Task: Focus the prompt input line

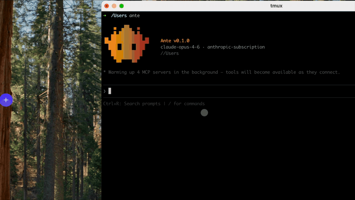Action: tap(229, 91)
